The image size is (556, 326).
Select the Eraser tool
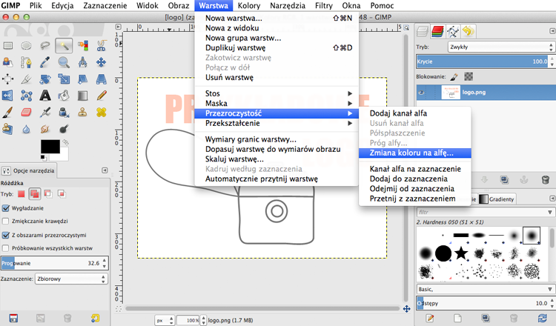click(26, 113)
